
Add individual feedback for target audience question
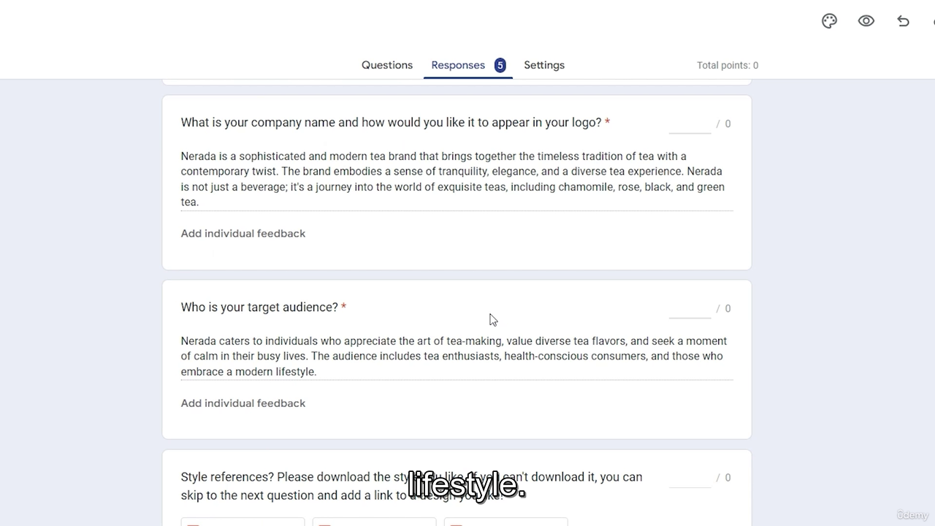coord(243,403)
